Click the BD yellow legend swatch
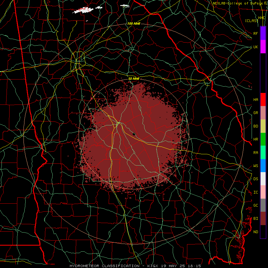Image resolution: width=268 pixels, height=268 pixels. (263, 126)
